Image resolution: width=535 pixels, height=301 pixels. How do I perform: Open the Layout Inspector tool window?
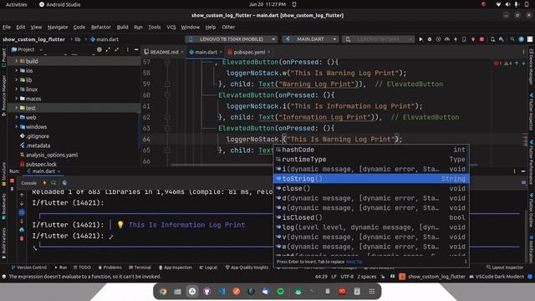(505, 268)
